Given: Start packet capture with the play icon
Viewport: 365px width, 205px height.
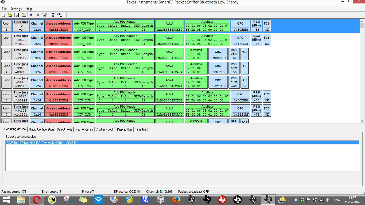Looking at the screenshot, I should pos(31,15).
